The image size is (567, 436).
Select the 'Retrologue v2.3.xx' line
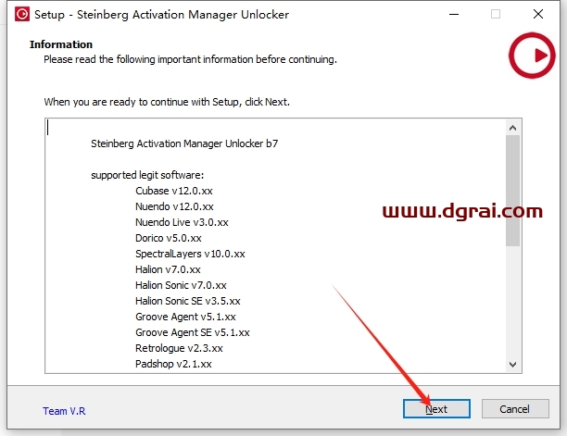[179, 348]
